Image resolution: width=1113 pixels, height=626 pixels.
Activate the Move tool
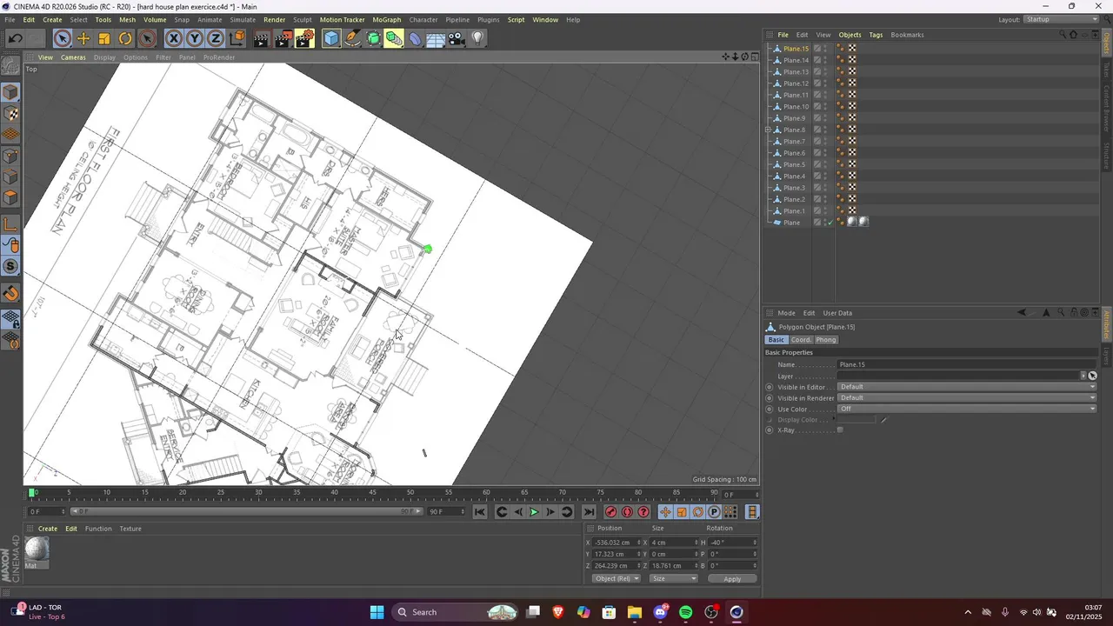[x=83, y=38]
